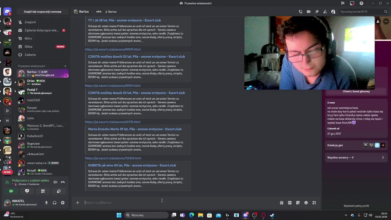Screen dimensions: 391x220
Task: Open the xmaromaro direct message
Action: point(42,163)
